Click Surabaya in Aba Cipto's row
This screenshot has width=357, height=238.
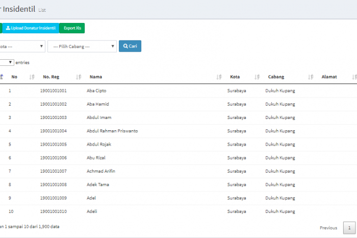point(237,91)
